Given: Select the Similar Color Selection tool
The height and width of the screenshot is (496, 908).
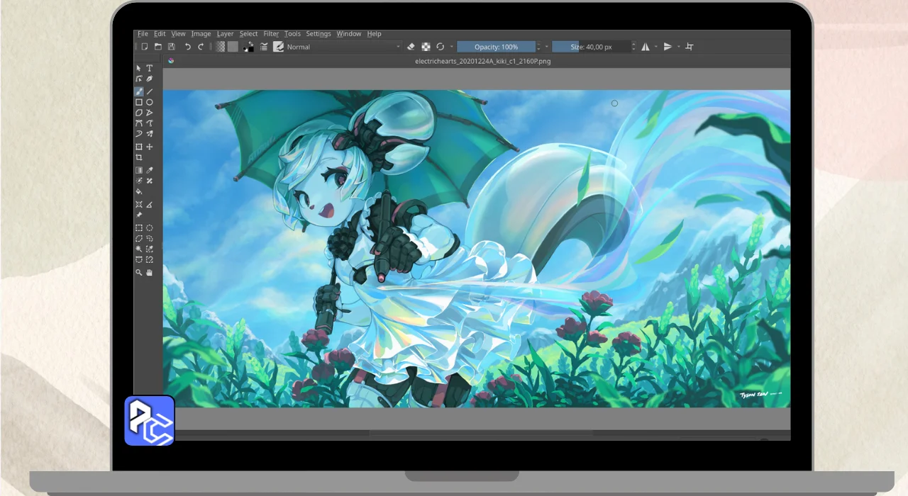Looking at the screenshot, I should point(150,249).
